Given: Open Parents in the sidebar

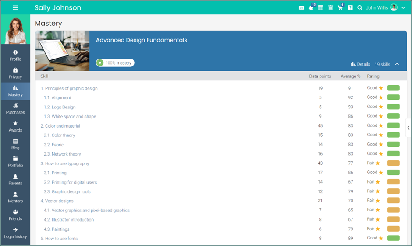Looking at the screenshot, I should tap(15, 180).
